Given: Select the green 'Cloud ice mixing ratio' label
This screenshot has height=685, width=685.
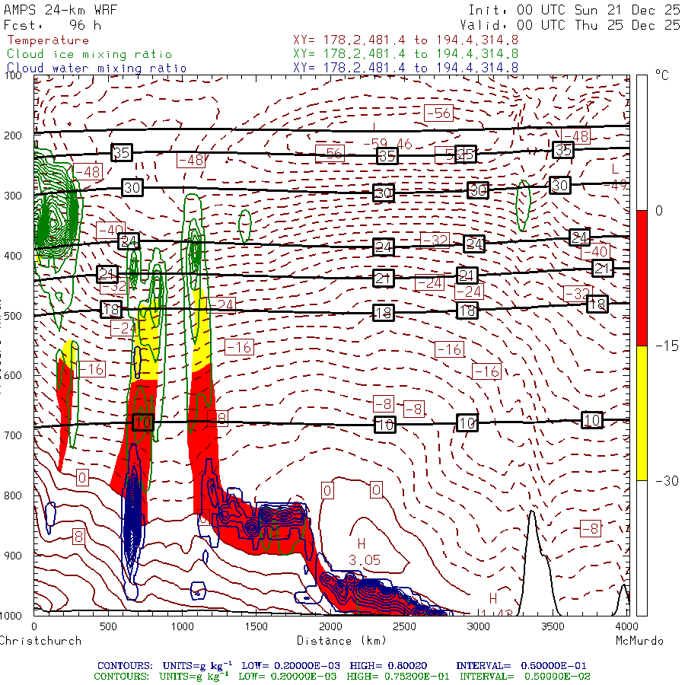Looking at the screenshot, I should pos(89,54).
